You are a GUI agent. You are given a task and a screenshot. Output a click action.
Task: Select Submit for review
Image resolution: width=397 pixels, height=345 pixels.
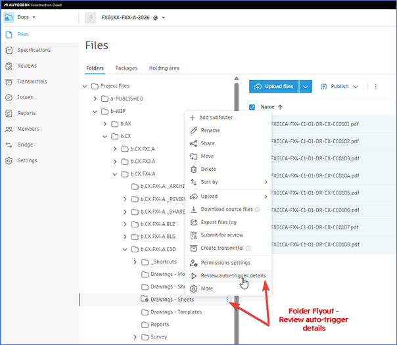pyautogui.click(x=228, y=235)
